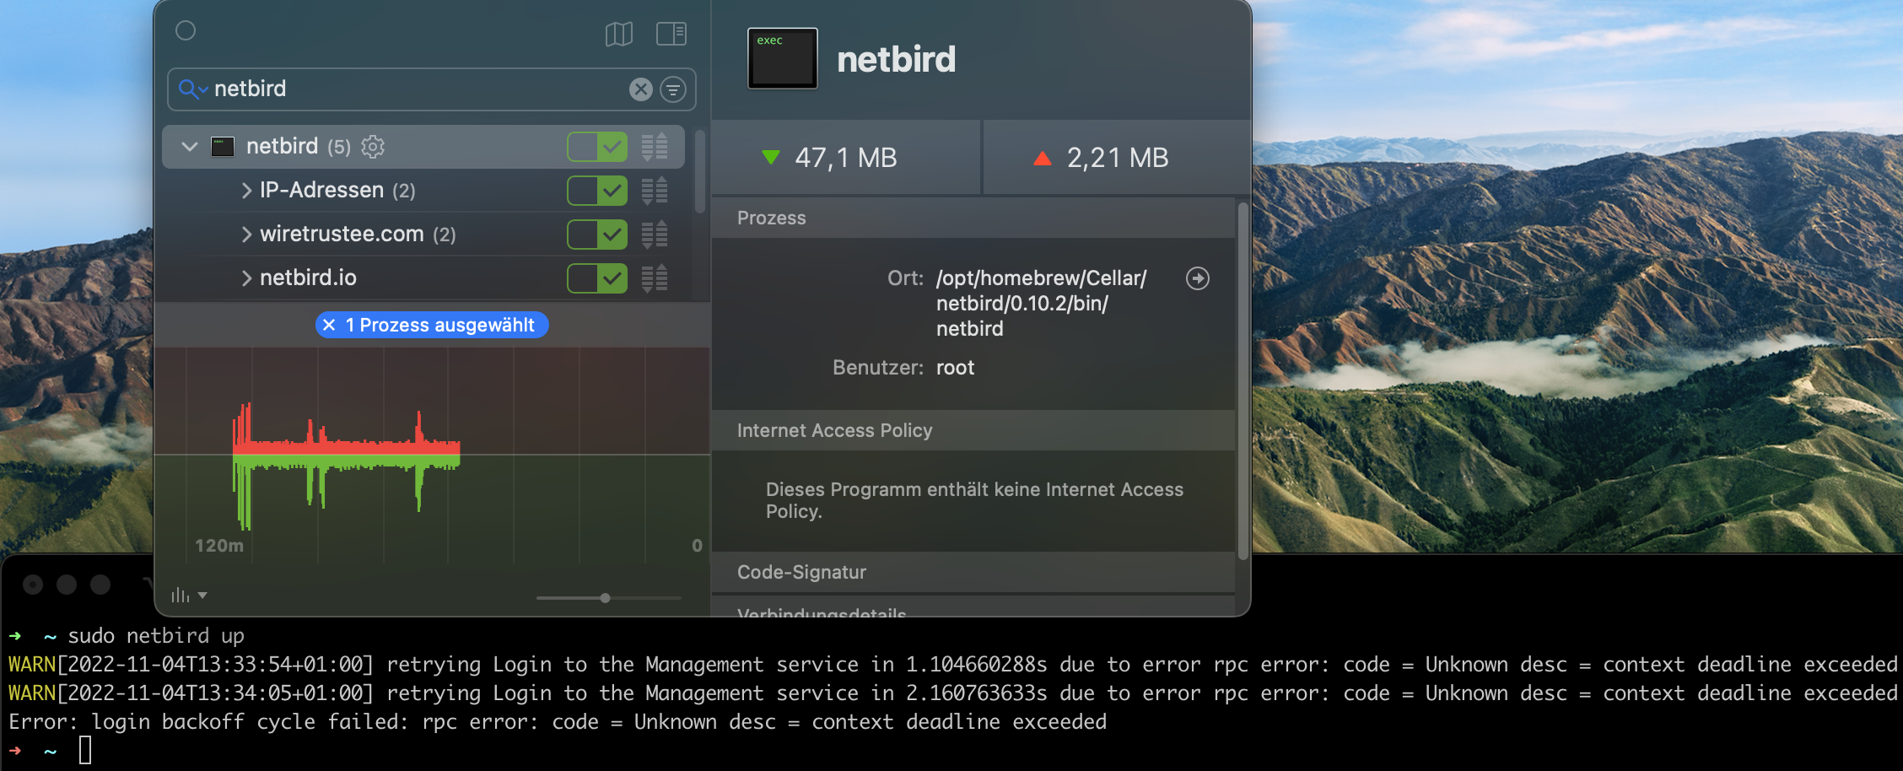Open the network map view
1903x771 pixels.
[x=620, y=34]
